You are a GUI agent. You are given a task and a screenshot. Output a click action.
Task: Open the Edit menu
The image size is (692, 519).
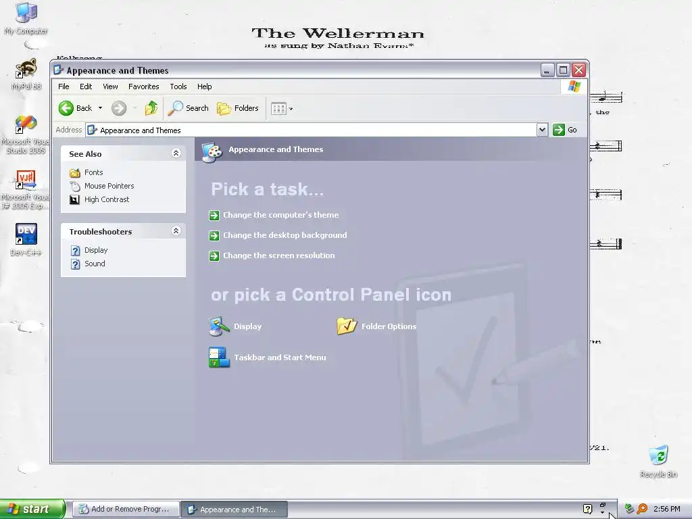pyautogui.click(x=86, y=86)
